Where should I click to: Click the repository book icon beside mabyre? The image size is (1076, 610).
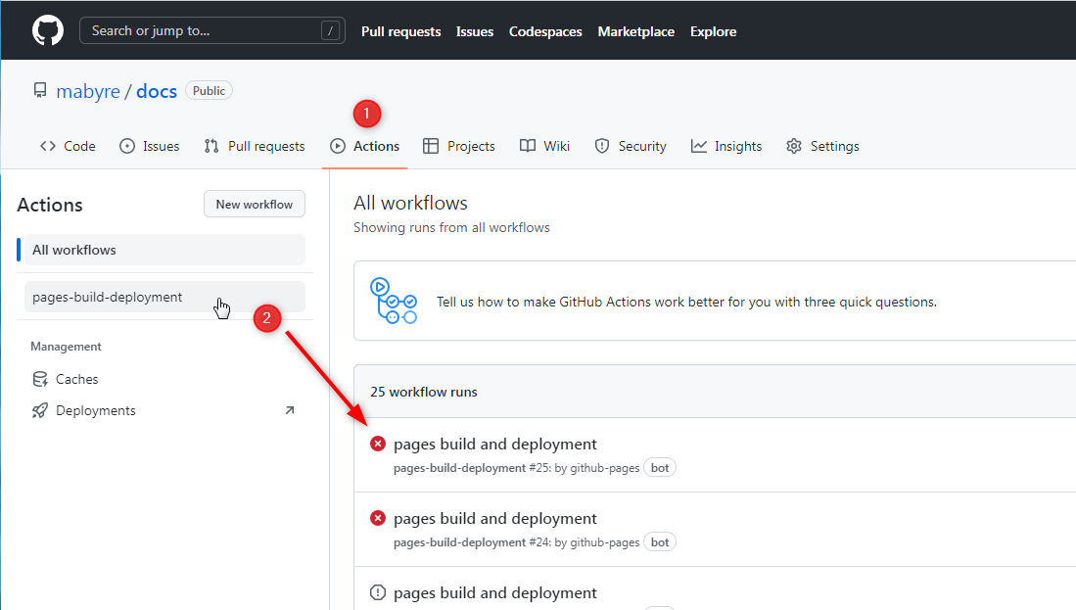[40, 91]
